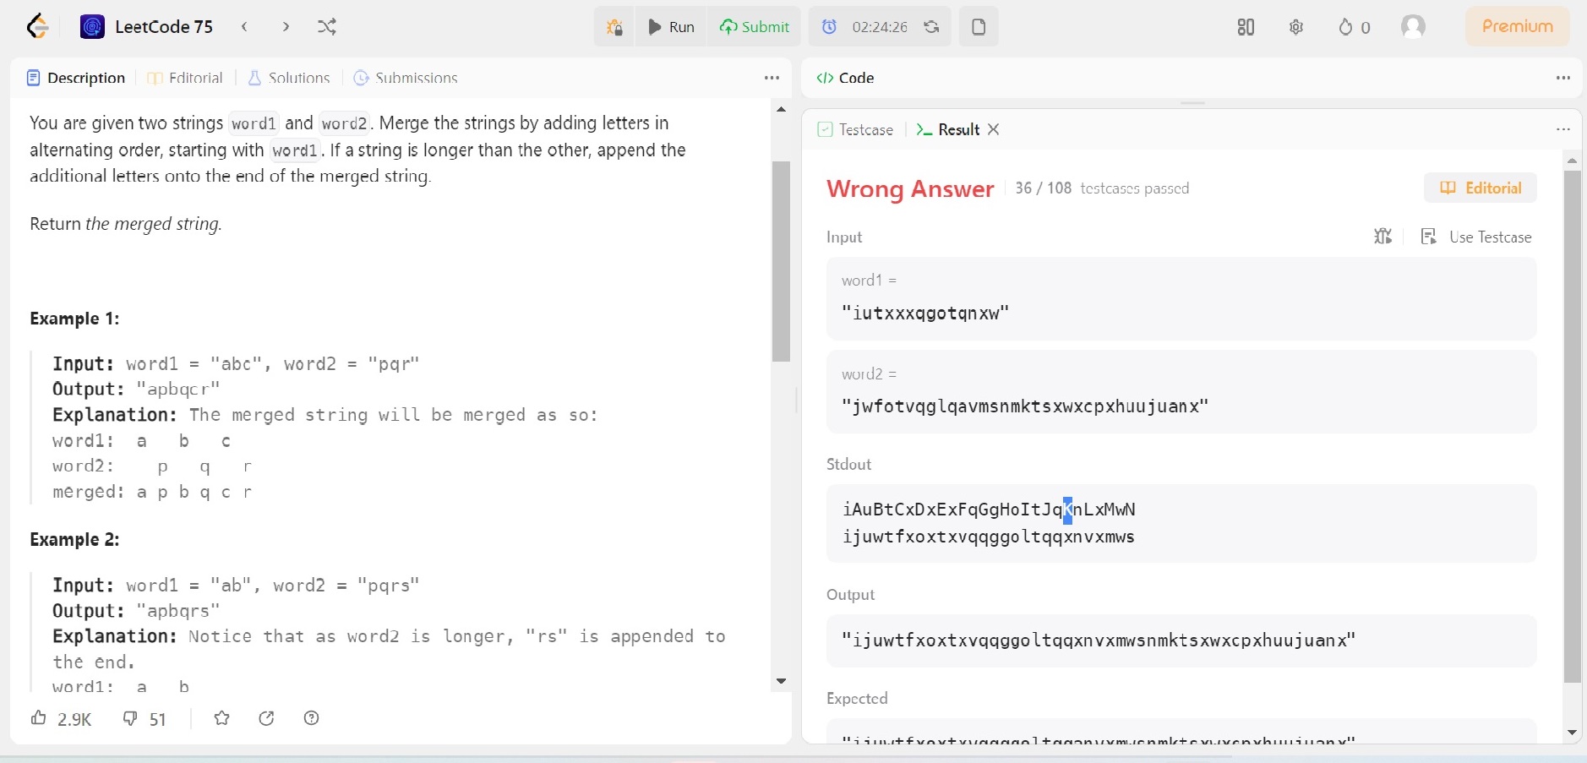This screenshot has width=1587, height=763.
Task: Pick a random problem with shuffle icon
Action: [x=327, y=27]
